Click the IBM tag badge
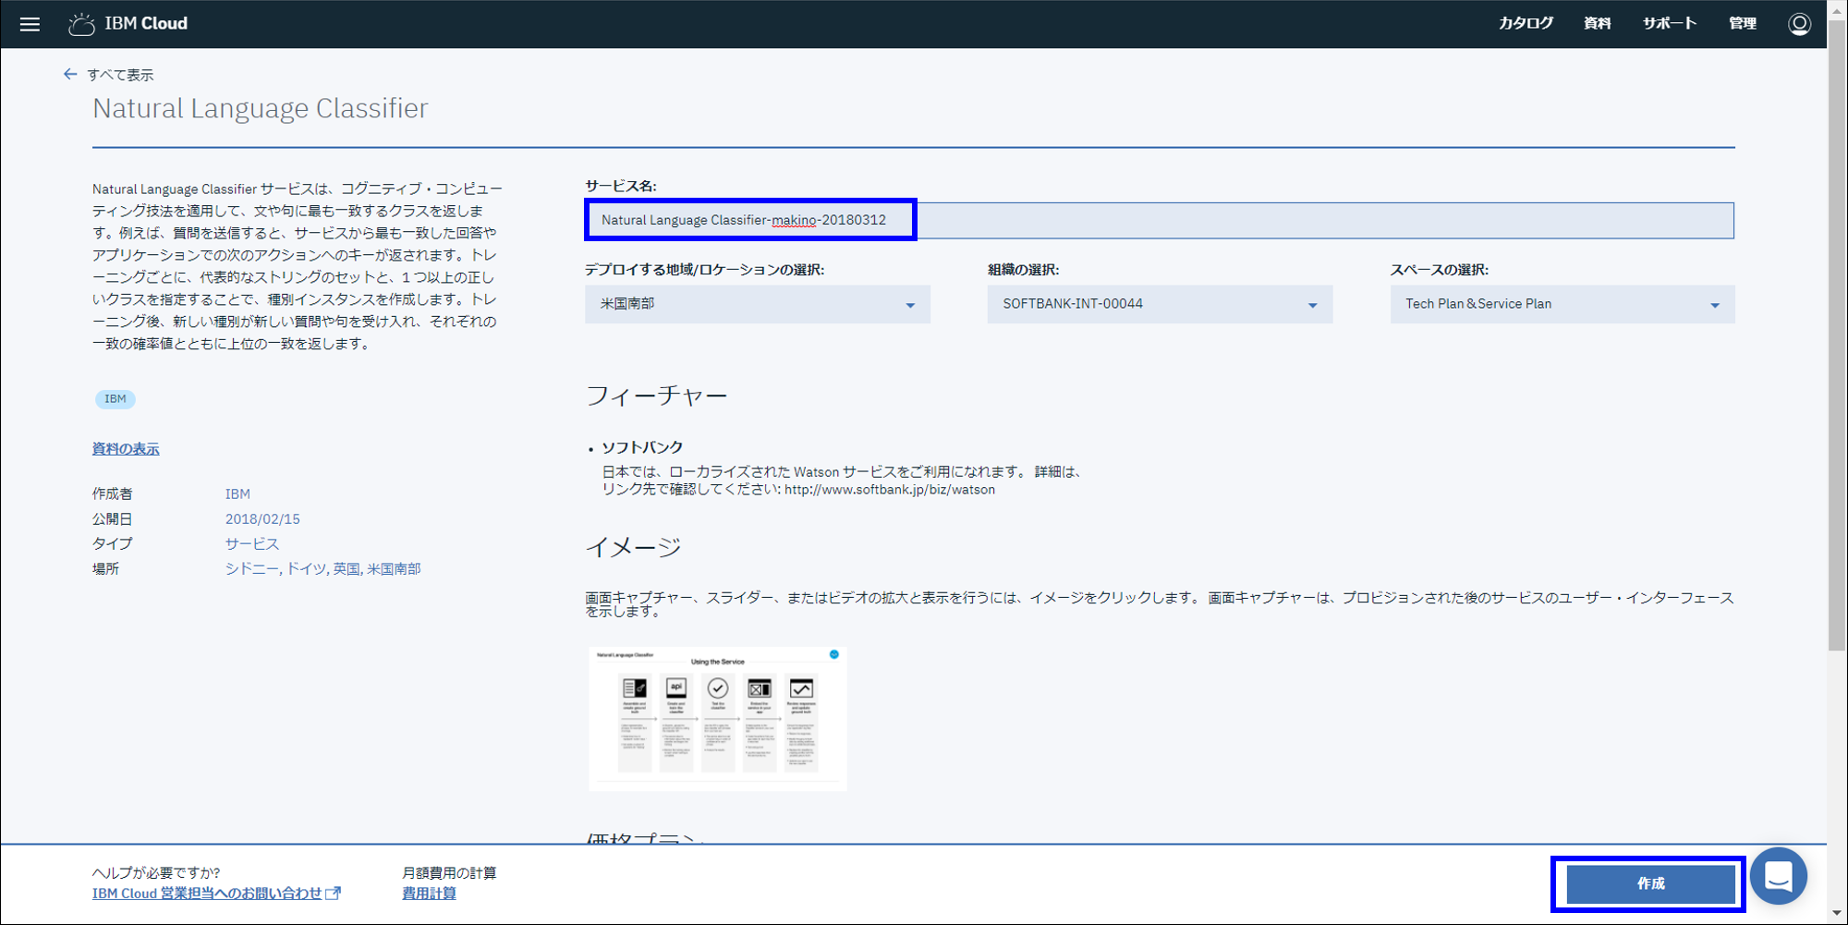Viewport: 1848px width, 925px height. (115, 399)
